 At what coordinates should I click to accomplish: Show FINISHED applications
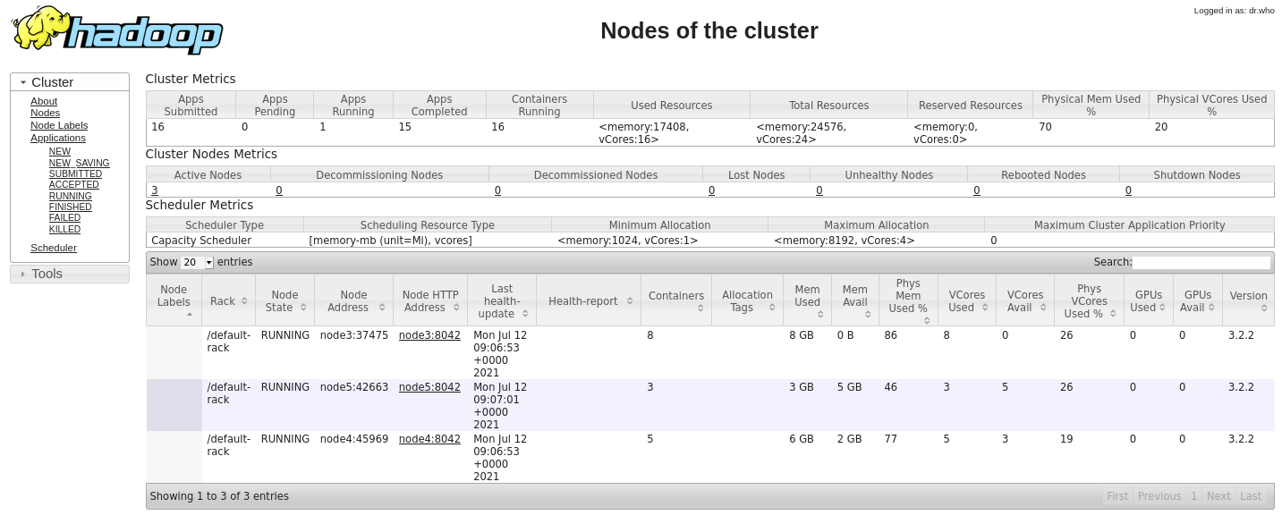pos(71,207)
